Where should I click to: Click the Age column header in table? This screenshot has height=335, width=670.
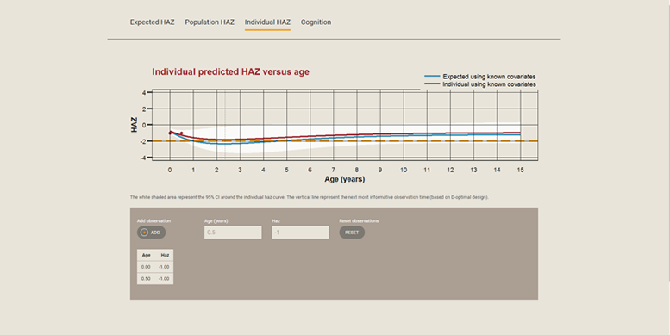[x=146, y=255]
